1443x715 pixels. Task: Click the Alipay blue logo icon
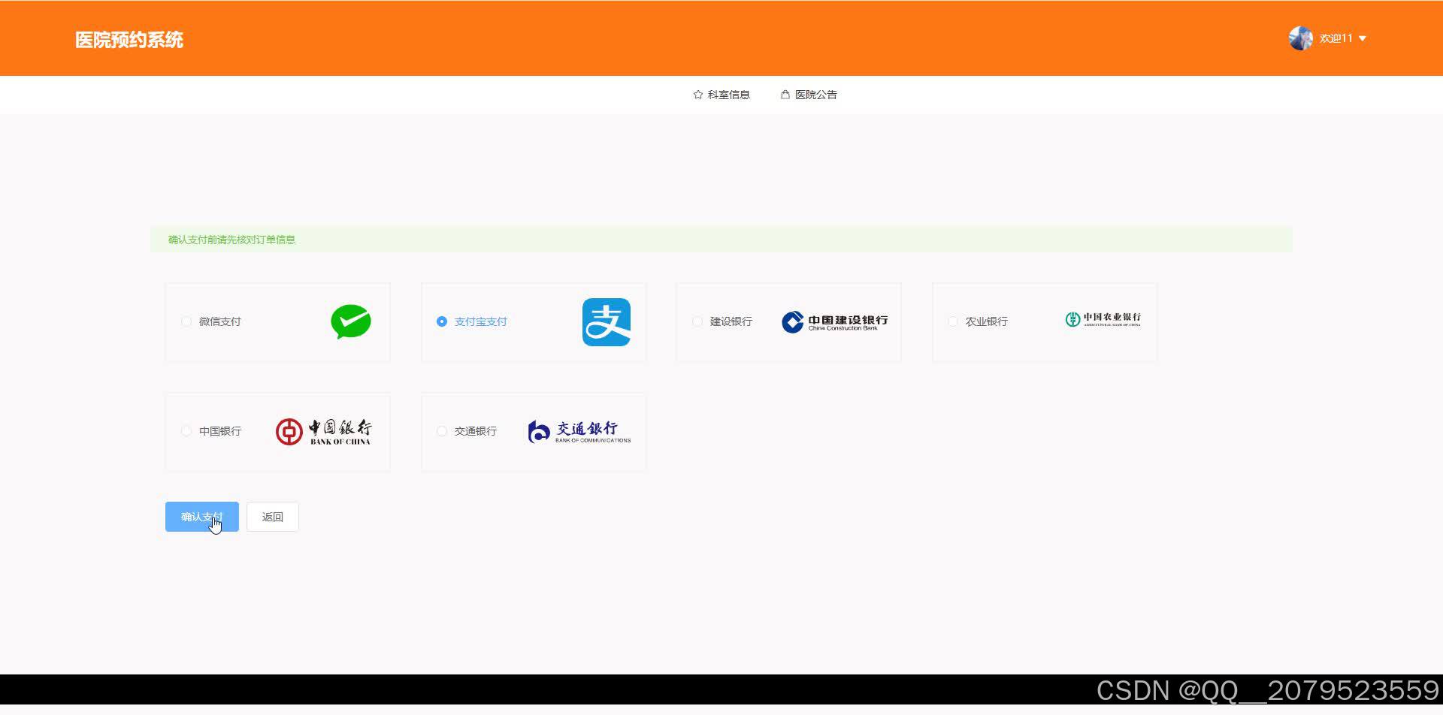[x=606, y=321]
